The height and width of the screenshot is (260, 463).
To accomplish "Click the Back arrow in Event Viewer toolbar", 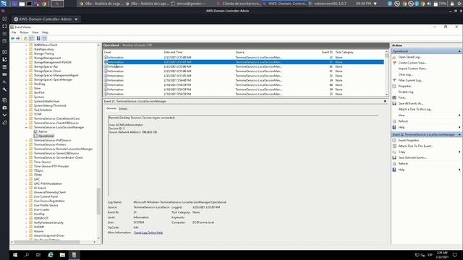I will (13, 38).
